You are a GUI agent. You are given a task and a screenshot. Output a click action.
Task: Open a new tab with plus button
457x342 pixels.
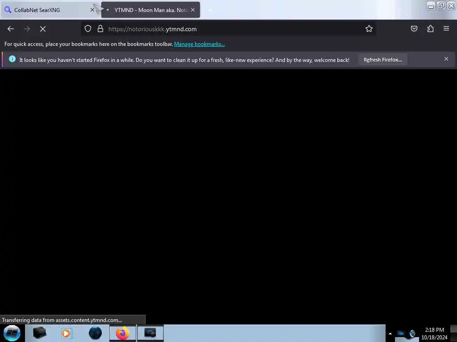tap(209, 10)
